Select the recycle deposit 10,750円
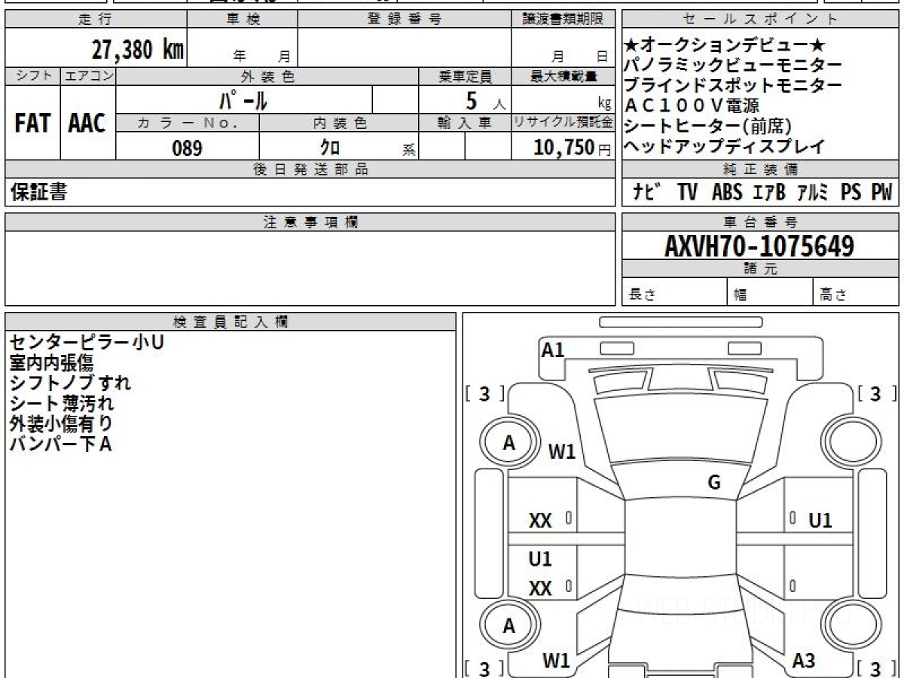This screenshot has width=904, height=678. [573, 148]
